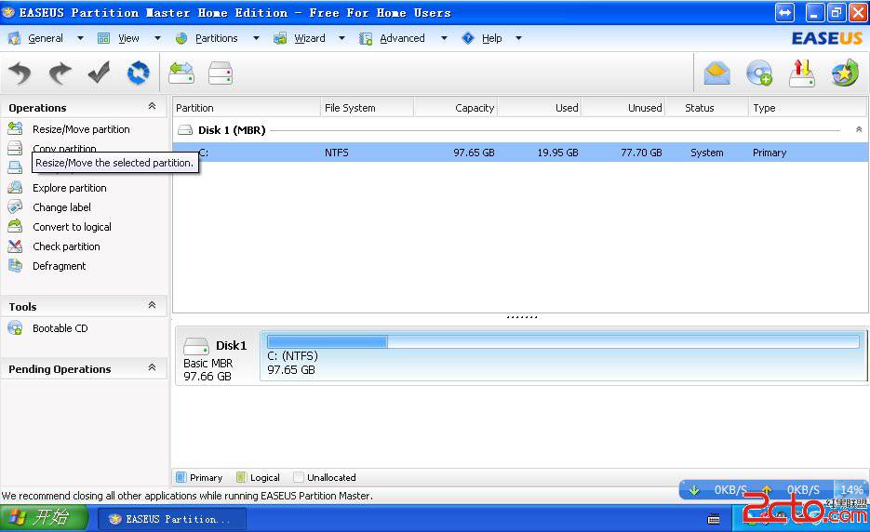Collapse the Operations panel
Viewport: 870px width, 532px height.
click(x=152, y=106)
